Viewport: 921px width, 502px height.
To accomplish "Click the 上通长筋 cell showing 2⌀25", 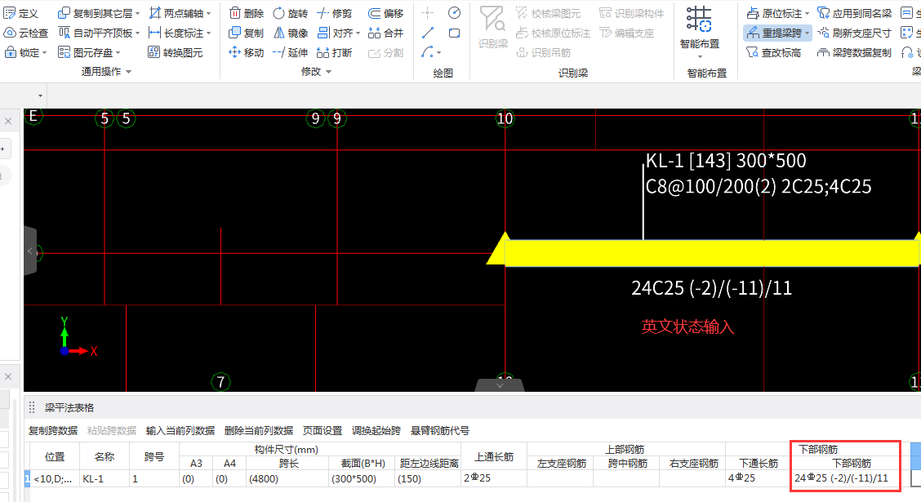I will (494, 478).
